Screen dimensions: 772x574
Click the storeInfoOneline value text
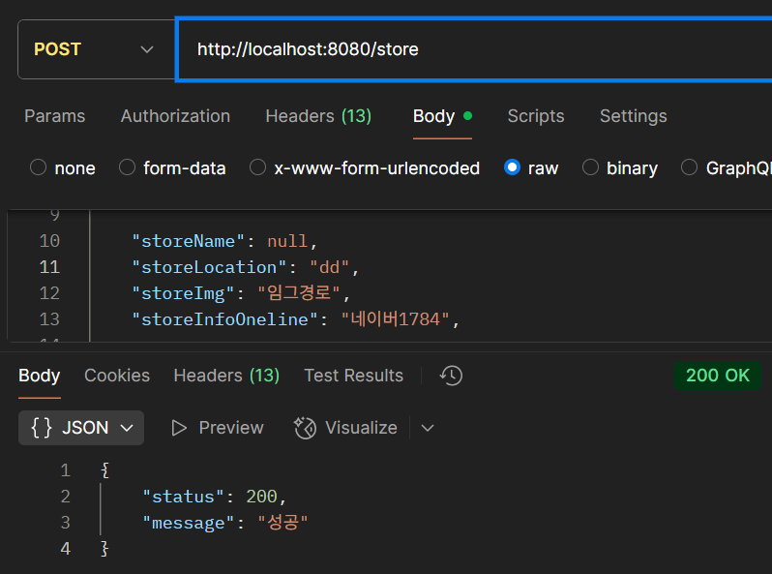coord(395,319)
